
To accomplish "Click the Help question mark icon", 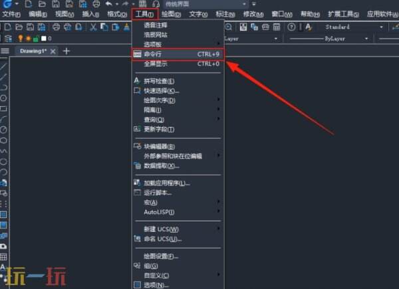I will (x=291, y=27).
